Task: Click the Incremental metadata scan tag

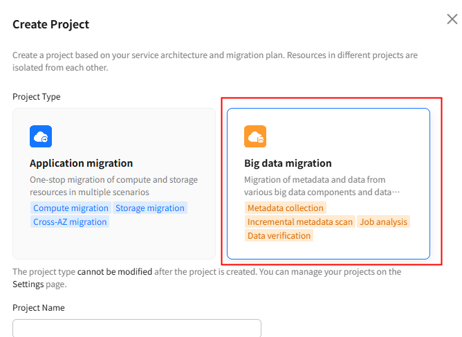Action: coord(300,221)
